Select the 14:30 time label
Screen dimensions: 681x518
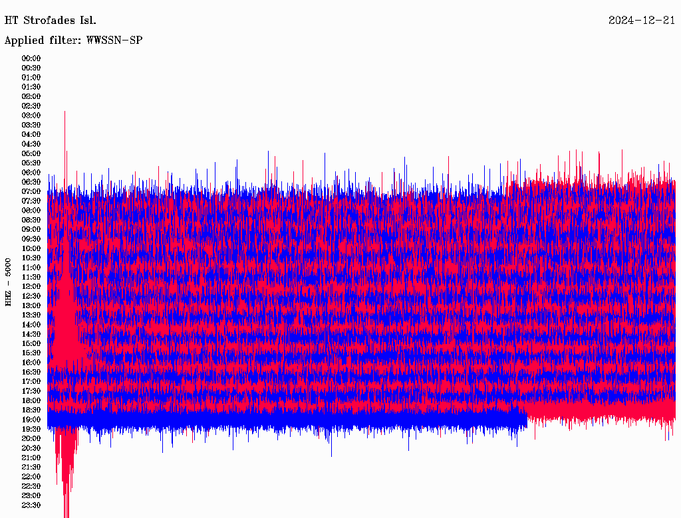(x=31, y=334)
